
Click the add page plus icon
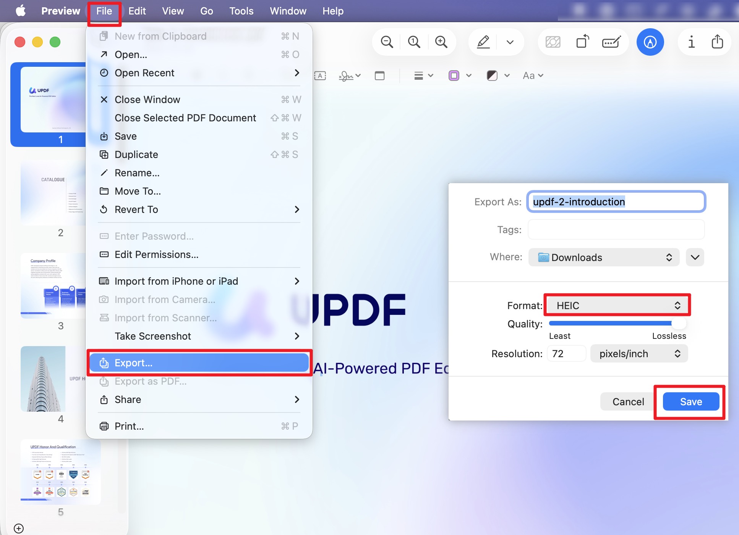tap(19, 529)
